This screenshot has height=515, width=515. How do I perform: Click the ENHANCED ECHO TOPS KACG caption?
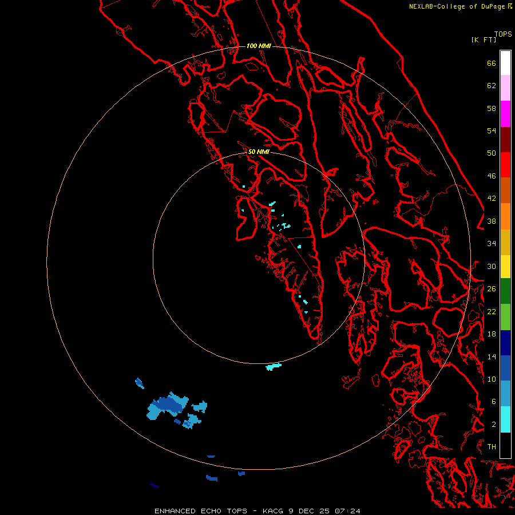pyautogui.click(x=257, y=511)
